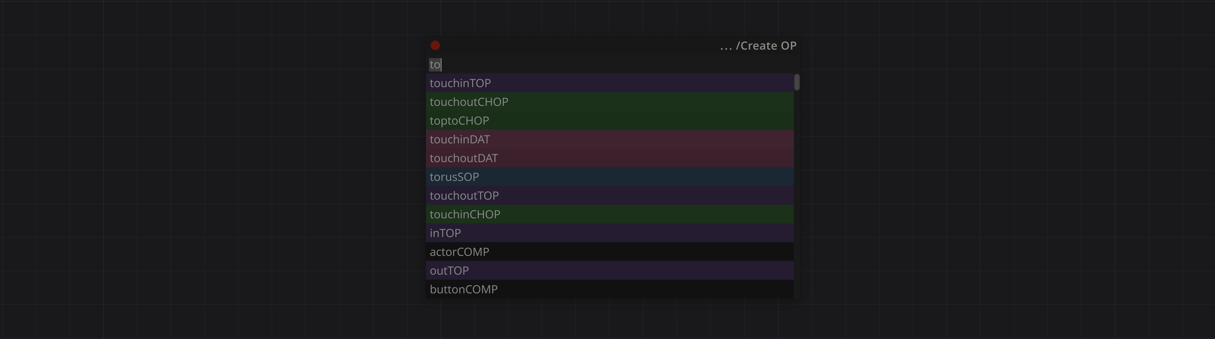This screenshot has width=1215, height=339.
Task: Pick toptoCHOP operator entry
Action: [x=460, y=121]
